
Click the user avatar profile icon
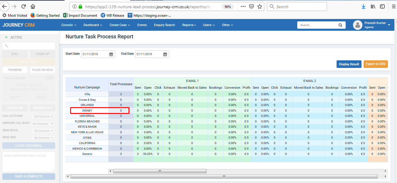pyautogui.click(x=358, y=25)
